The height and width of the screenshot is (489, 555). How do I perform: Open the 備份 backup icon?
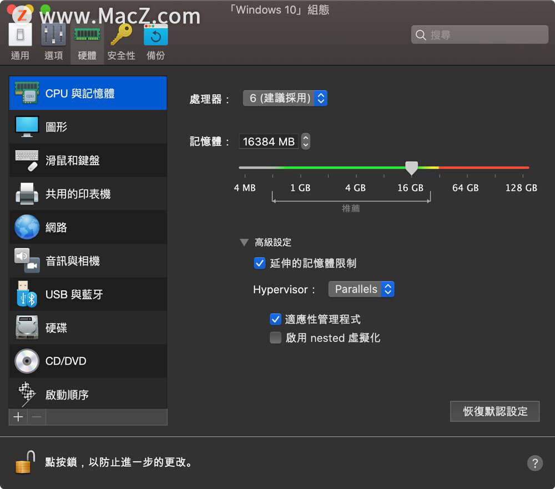click(x=156, y=34)
